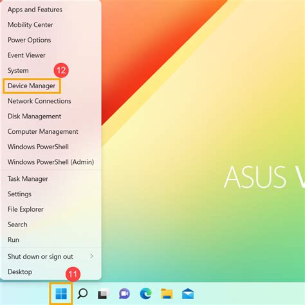Open the Windows Start button

[61, 293]
